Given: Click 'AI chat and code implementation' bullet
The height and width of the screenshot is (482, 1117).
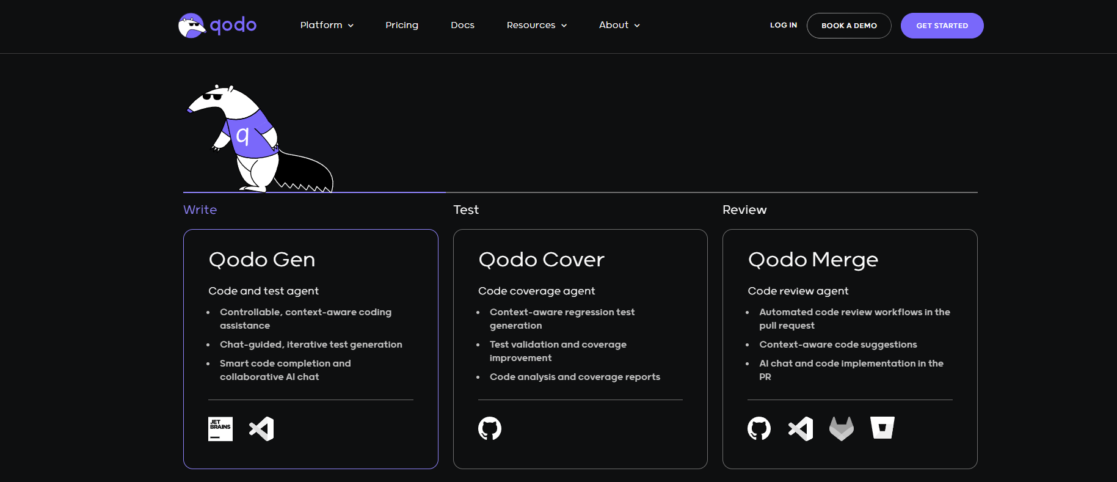Looking at the screenshot, I should click(851, 370).
